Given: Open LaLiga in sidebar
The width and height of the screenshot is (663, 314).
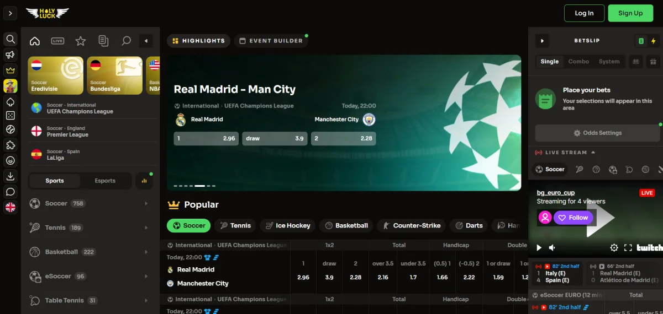Looking at the screenshot, I should (93, 154).
